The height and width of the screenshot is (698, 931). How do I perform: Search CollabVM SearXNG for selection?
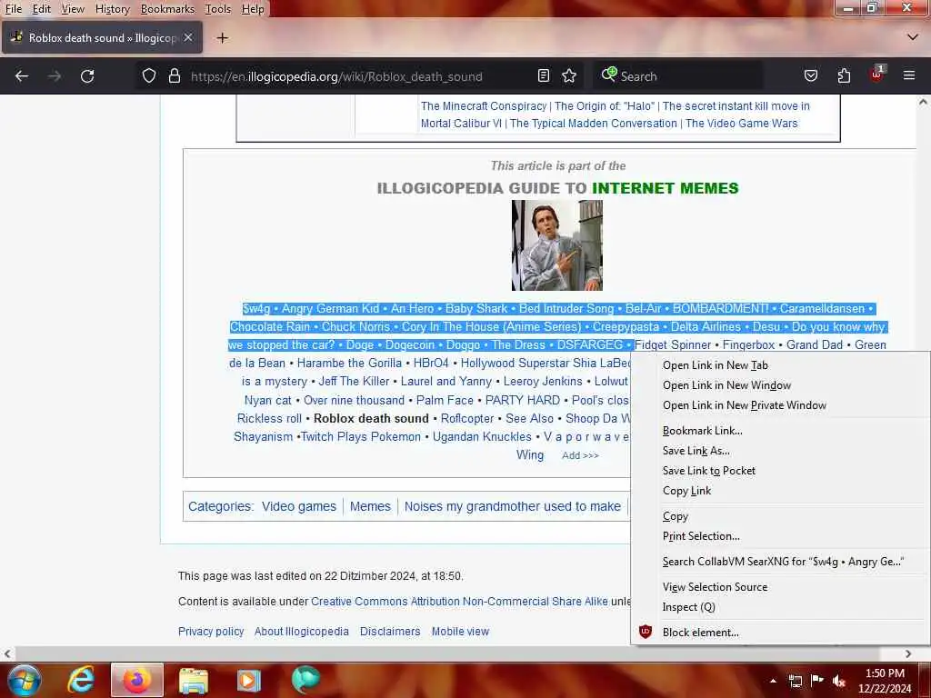(x=779, y=561)
